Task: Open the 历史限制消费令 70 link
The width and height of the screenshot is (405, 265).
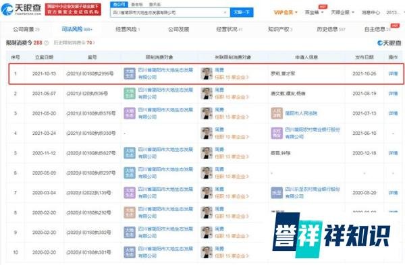Action: point(74,43)
